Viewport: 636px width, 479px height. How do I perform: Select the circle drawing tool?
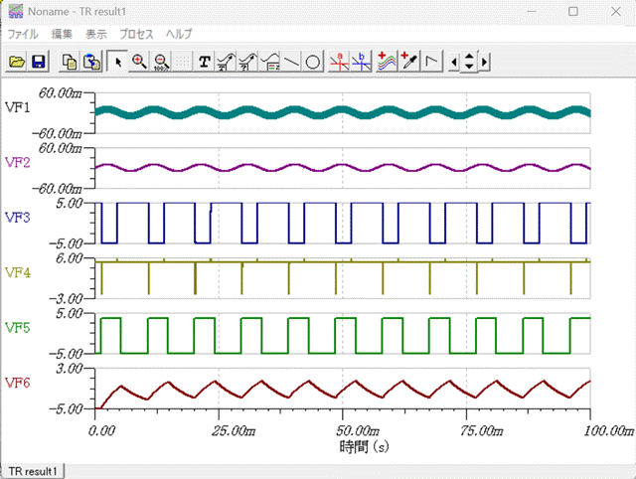[312, 62]
